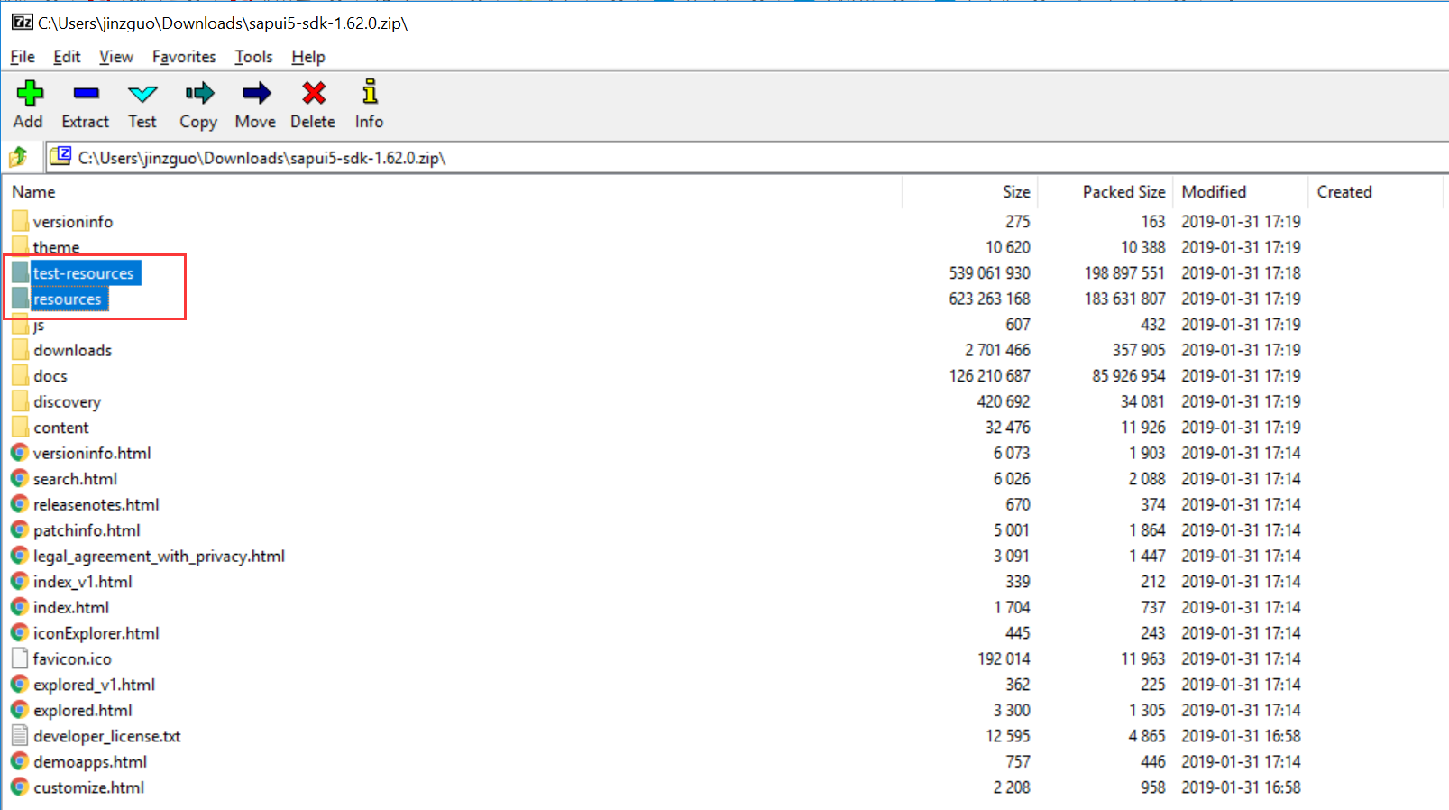Run Test on the archive via toolbar
The width and height of the screenshot is (1449, 810).
142,93
